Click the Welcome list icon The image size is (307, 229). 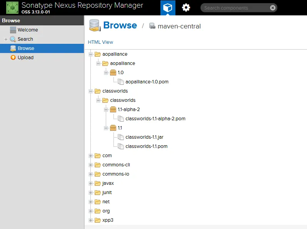pos(13,30)
